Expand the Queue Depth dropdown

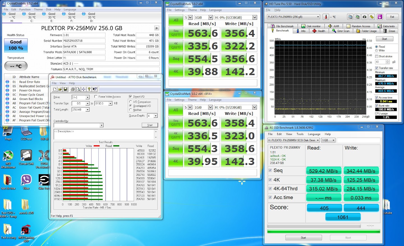[x=156, y=116]
